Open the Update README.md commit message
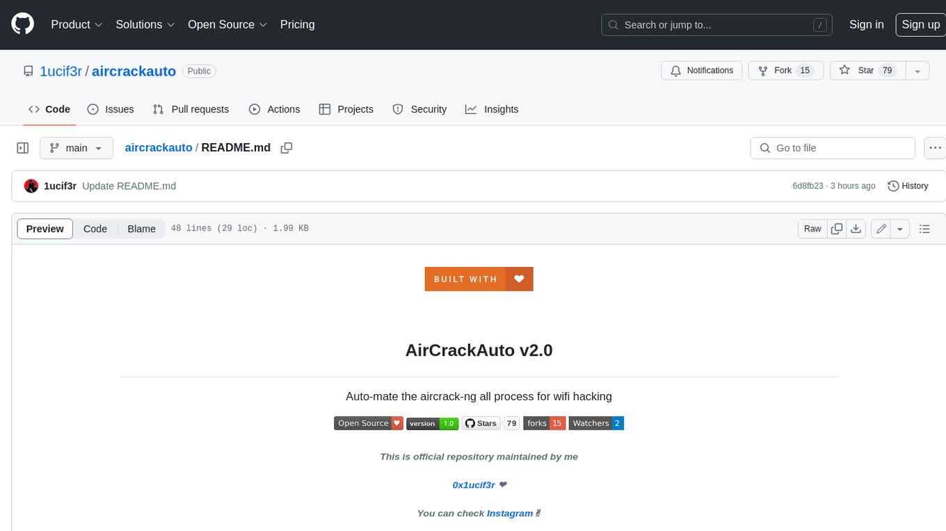 pyautogui.click(x=129, y=186)
